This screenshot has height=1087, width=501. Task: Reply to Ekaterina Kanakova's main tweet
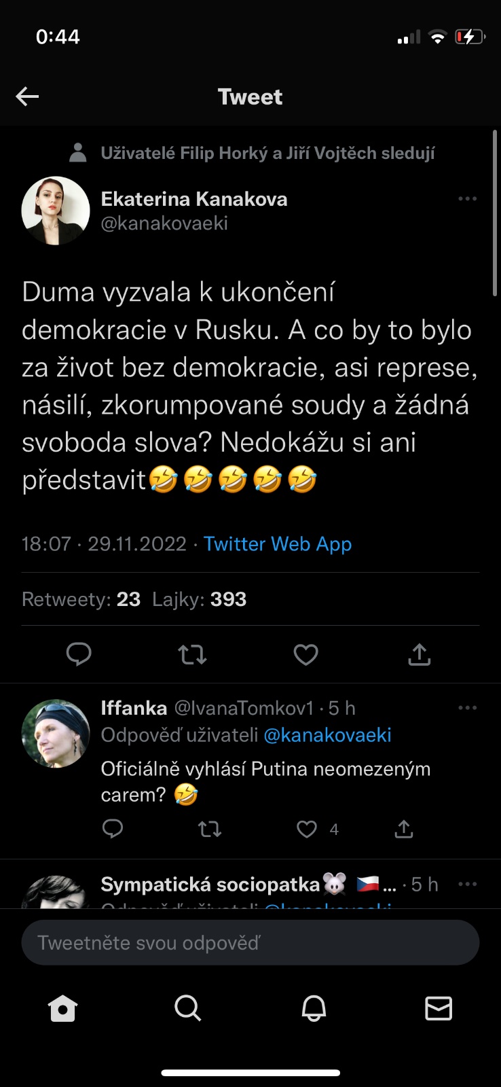[x=79, y=654]
